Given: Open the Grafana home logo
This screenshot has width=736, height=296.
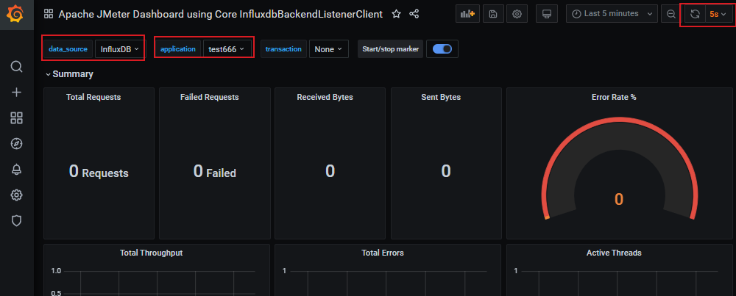Looking at the screenshot, I should point(16,15).
